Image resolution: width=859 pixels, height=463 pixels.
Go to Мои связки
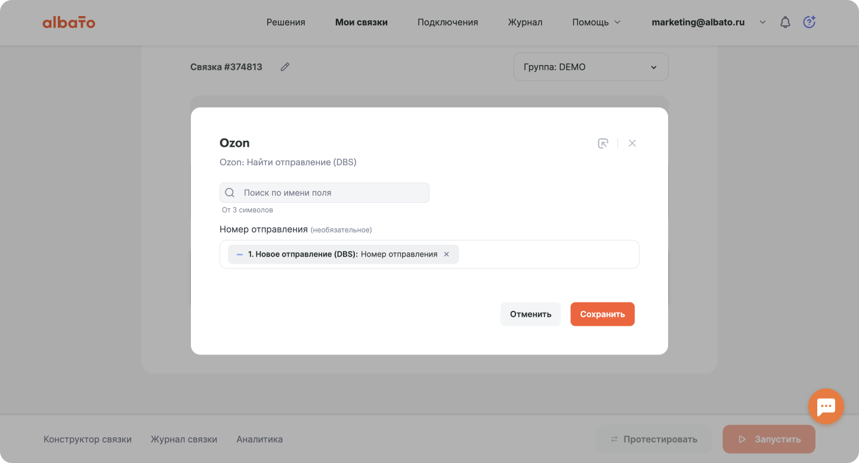point(361,22)
